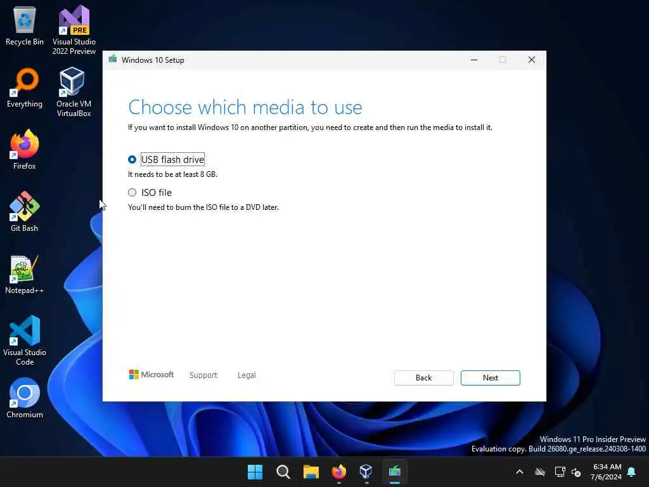Close the Windows 10 Setup window
Image resolution: width=649 pixels, height=487 pixels.
pyautogui.click(x=532, y=60)
